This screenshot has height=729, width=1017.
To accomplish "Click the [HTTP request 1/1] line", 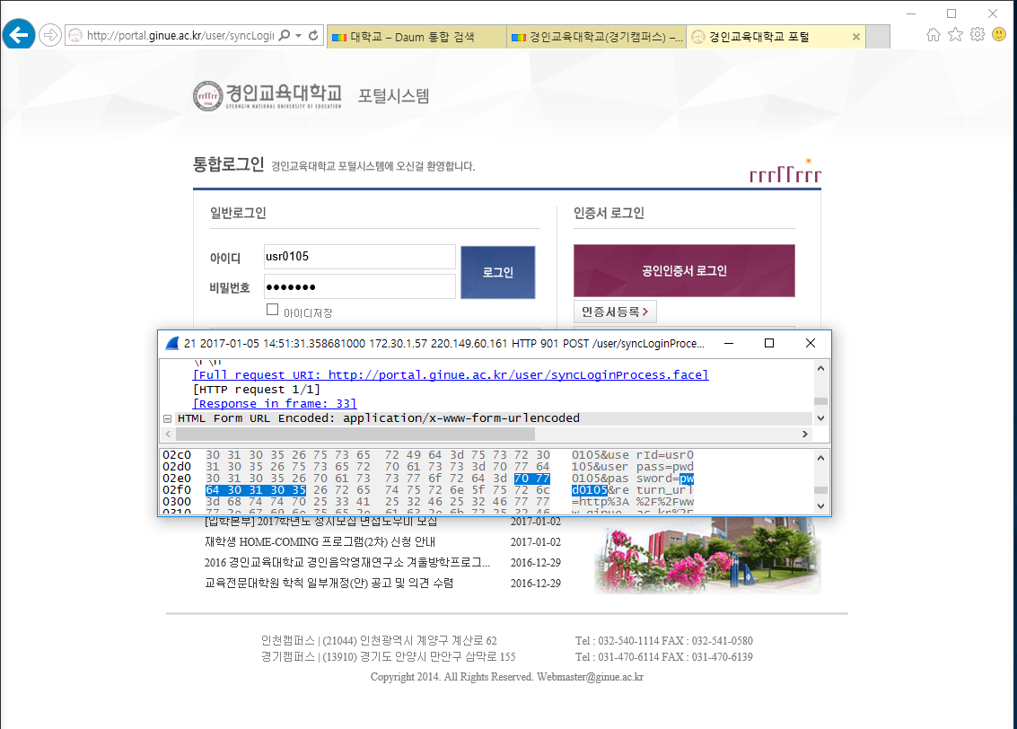I will coord(256,389).
